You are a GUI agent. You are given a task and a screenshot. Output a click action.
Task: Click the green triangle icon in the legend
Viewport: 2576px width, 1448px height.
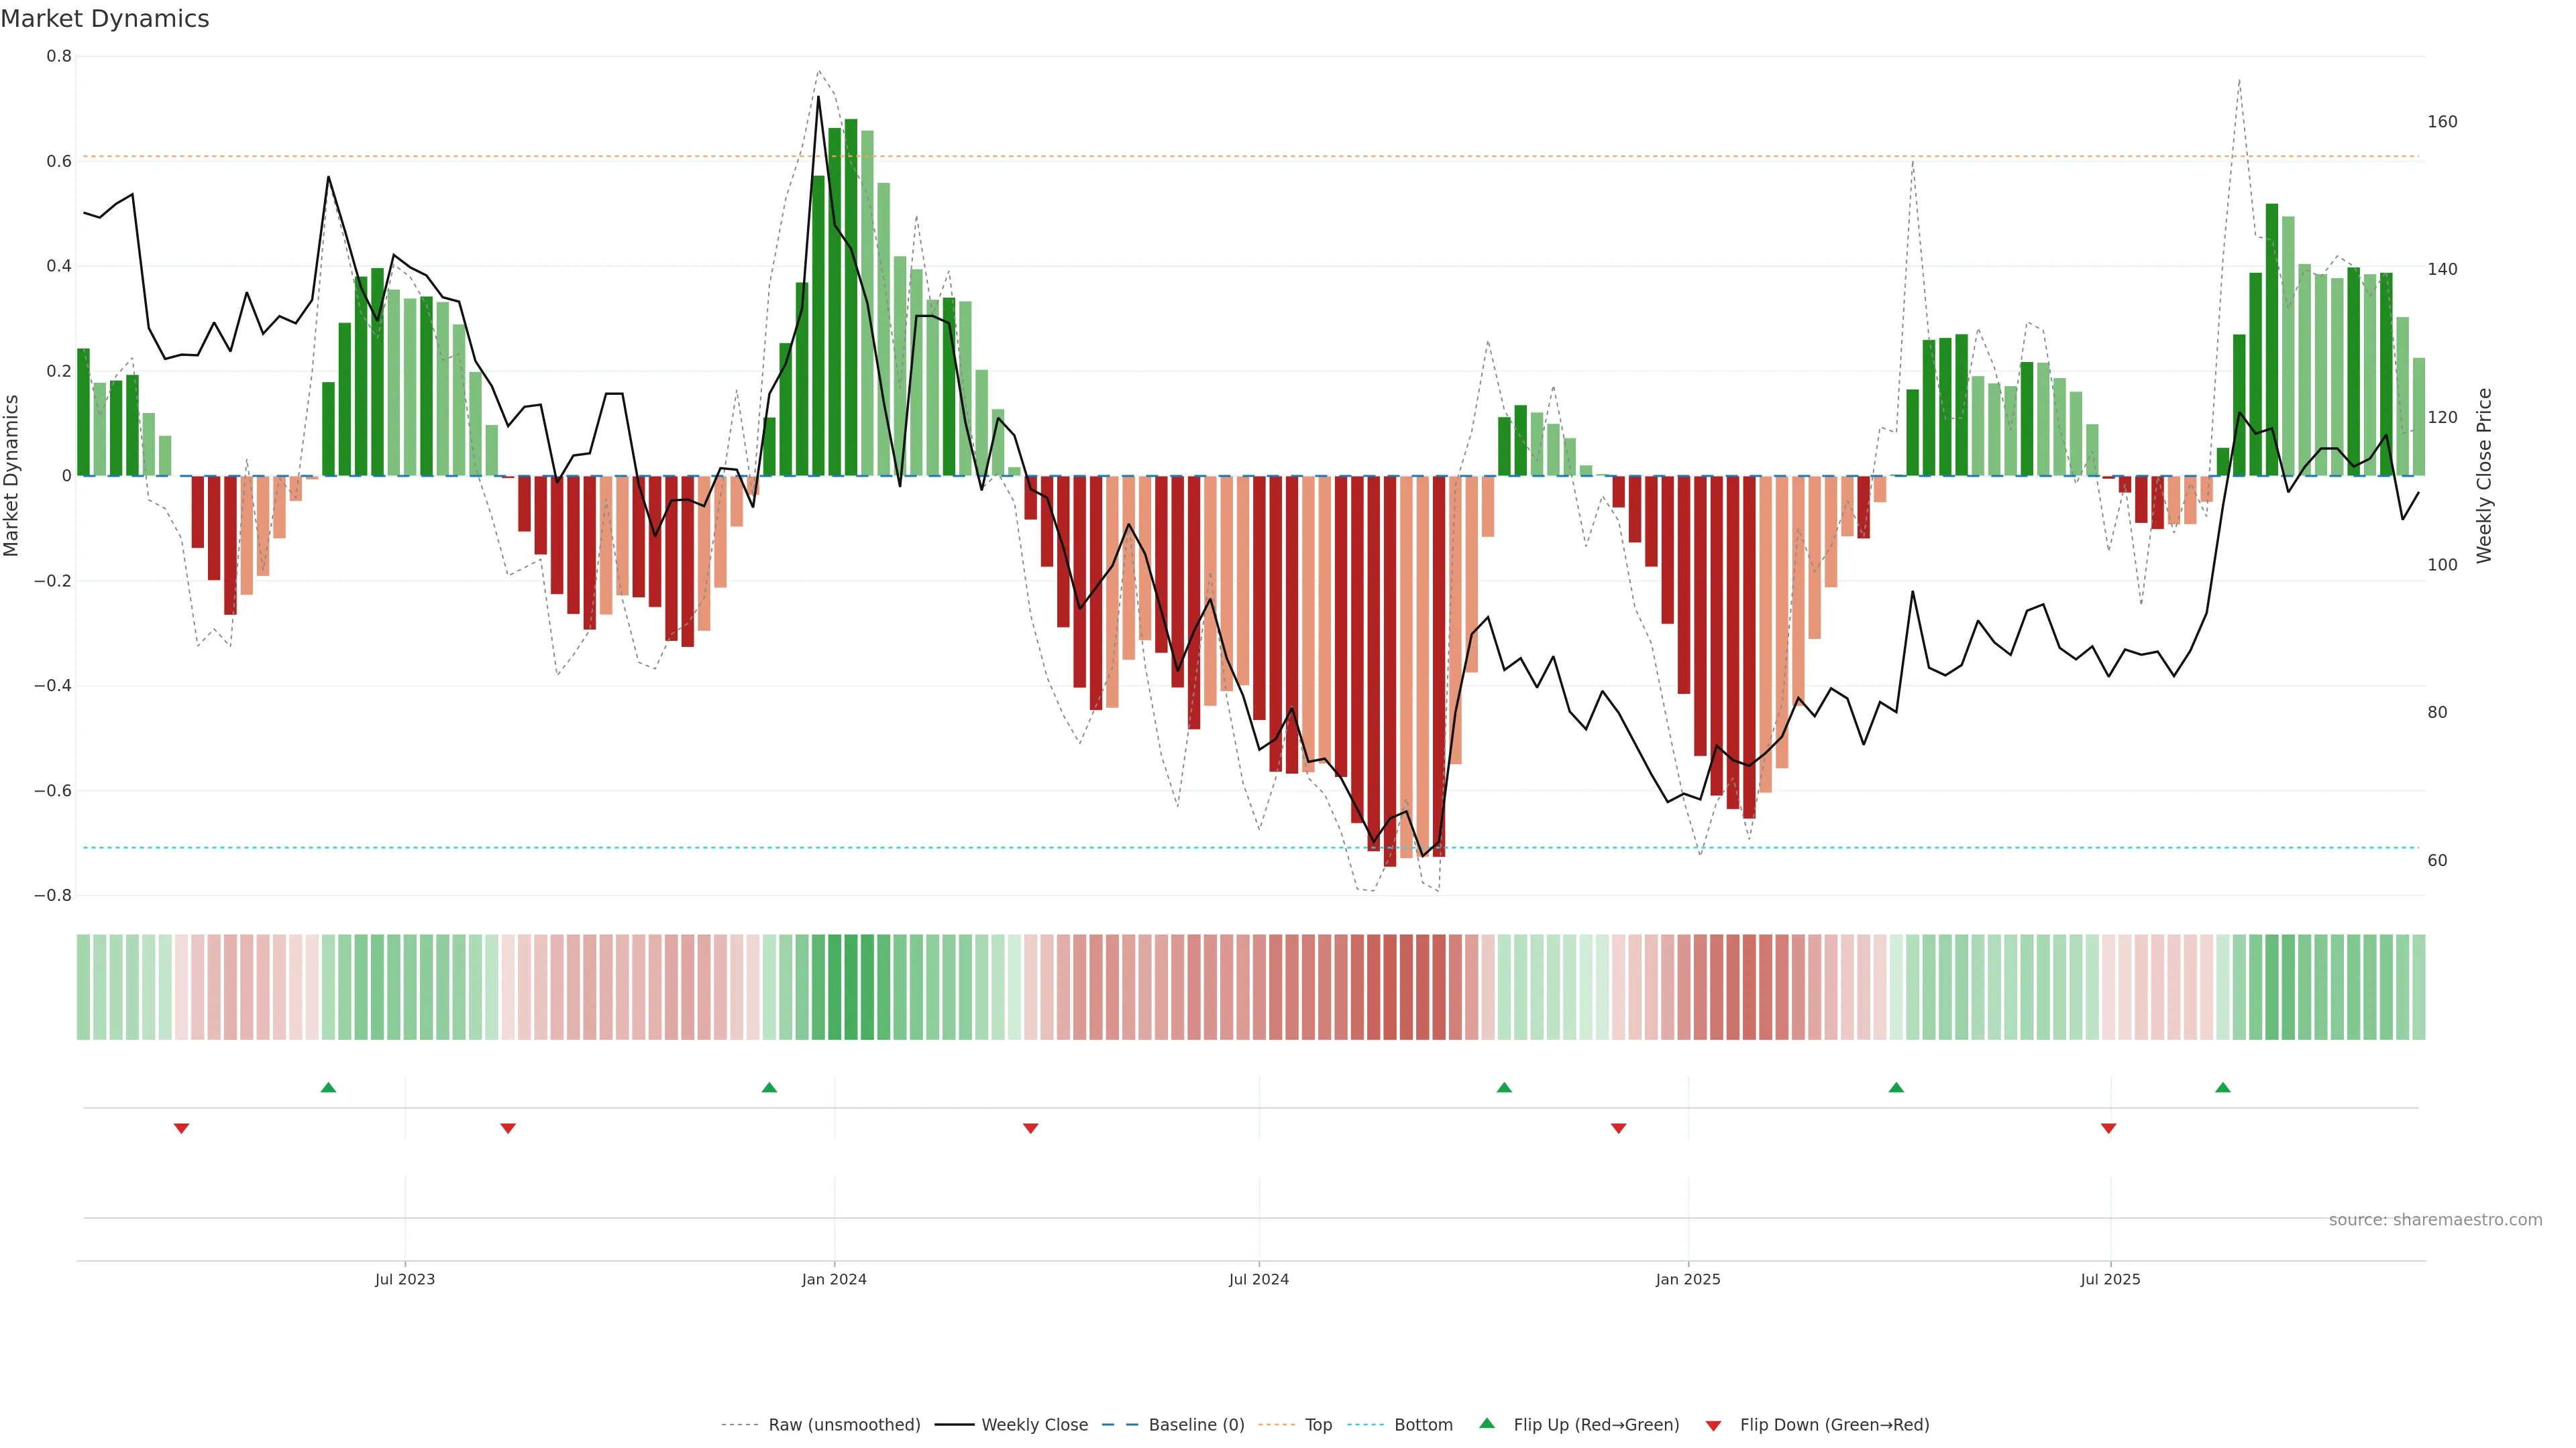[1487, 1423]
